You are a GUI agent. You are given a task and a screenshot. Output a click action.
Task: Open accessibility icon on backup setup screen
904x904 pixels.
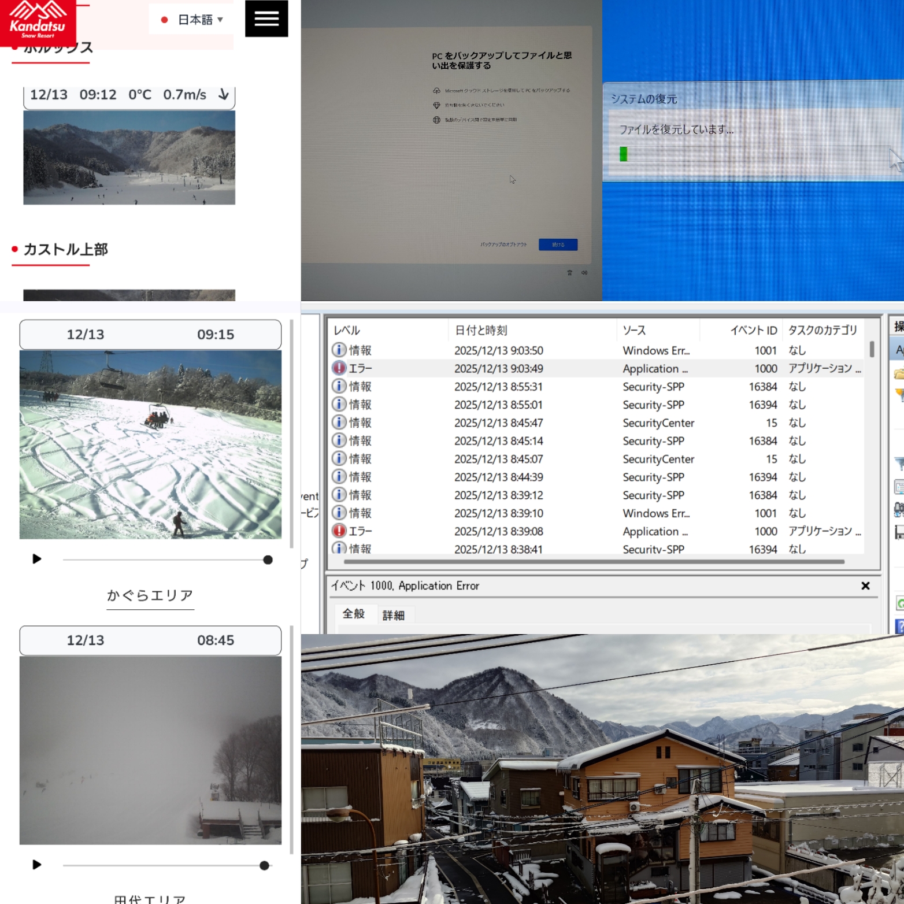click(569, 273)
